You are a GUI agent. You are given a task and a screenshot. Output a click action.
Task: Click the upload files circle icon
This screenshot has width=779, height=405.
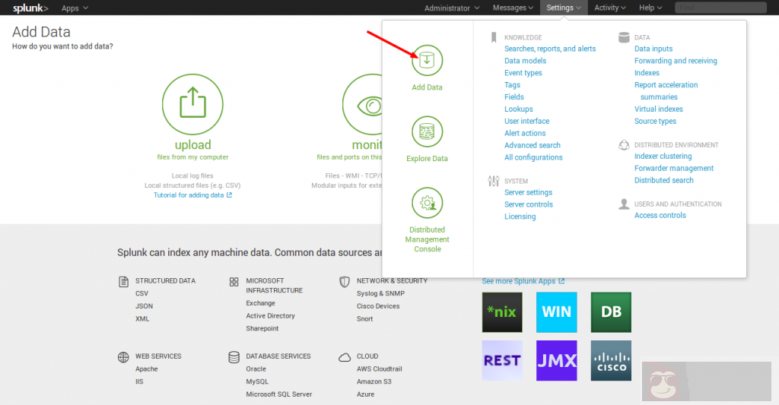192,104
